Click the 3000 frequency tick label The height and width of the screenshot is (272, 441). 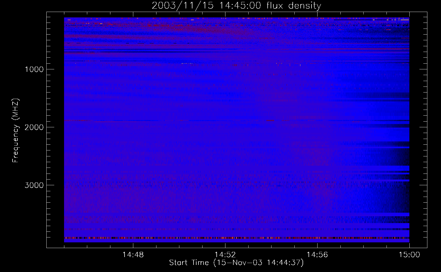pos(34,185)
